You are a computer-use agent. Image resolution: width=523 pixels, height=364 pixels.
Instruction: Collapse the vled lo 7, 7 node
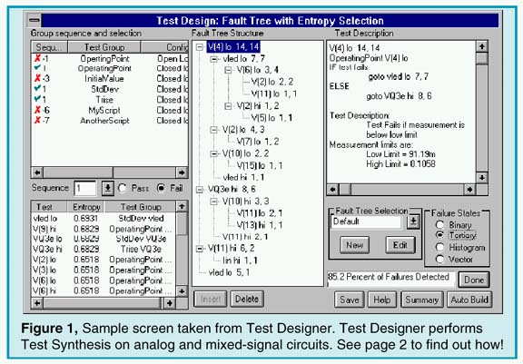213,59
